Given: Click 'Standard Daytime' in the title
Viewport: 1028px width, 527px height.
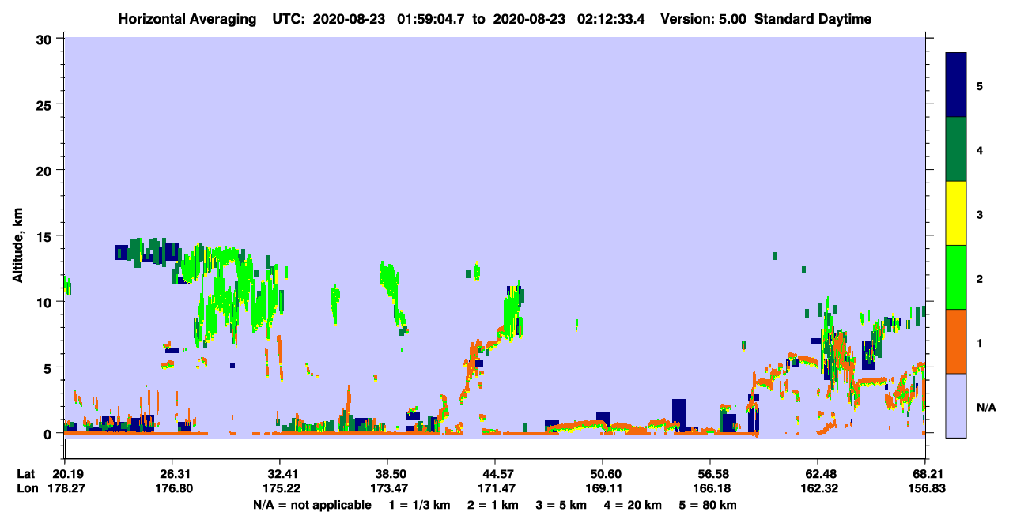Looking at the screenshot, I should pyautogui.click(x=813, y=20).
